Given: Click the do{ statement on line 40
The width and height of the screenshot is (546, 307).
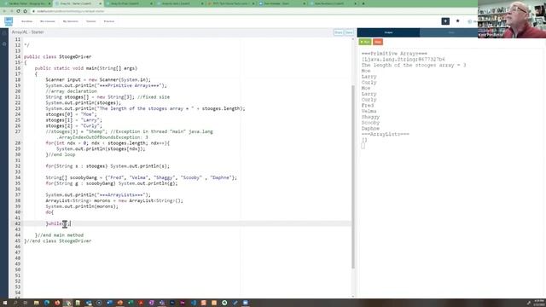Looking at the screenshot, I should [49, 212].
